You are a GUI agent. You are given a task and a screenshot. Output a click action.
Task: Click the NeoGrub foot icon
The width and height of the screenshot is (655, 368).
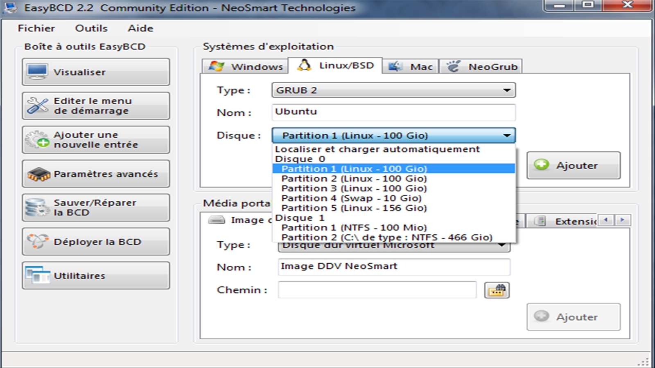(453, 66)
